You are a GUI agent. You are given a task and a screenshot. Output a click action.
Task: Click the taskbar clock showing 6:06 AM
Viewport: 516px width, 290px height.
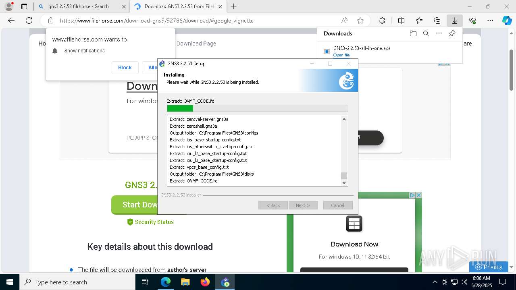pos(481,282)
